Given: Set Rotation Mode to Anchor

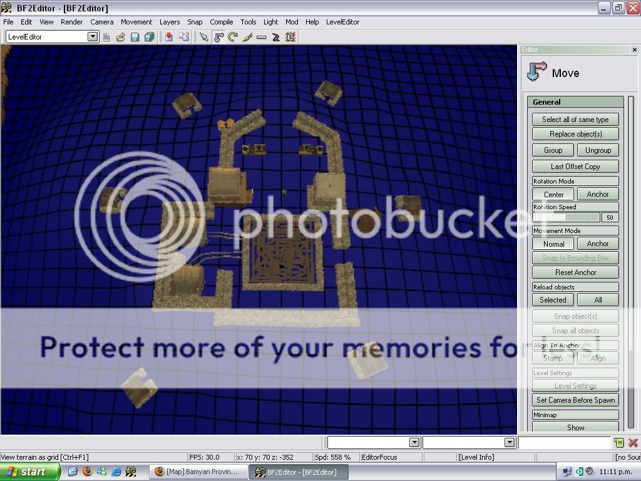Looking at the screenshot, I should [597, 194].
